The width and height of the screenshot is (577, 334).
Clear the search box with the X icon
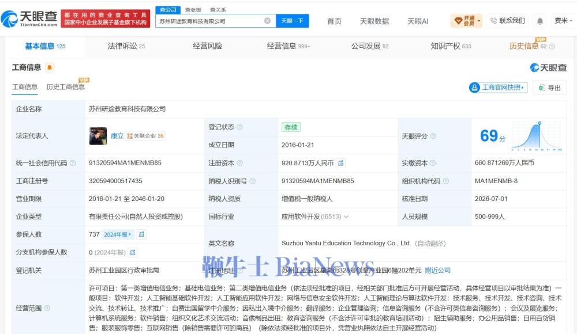[268, 21]
